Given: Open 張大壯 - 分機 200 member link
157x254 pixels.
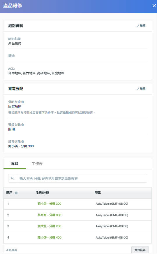Looking at the screenshot, I should (x=49, y=226).
